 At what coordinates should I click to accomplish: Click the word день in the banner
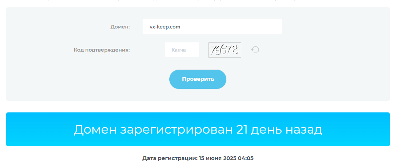[266, 130]
